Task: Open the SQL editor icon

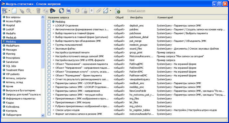Action: tap(68, 11)
